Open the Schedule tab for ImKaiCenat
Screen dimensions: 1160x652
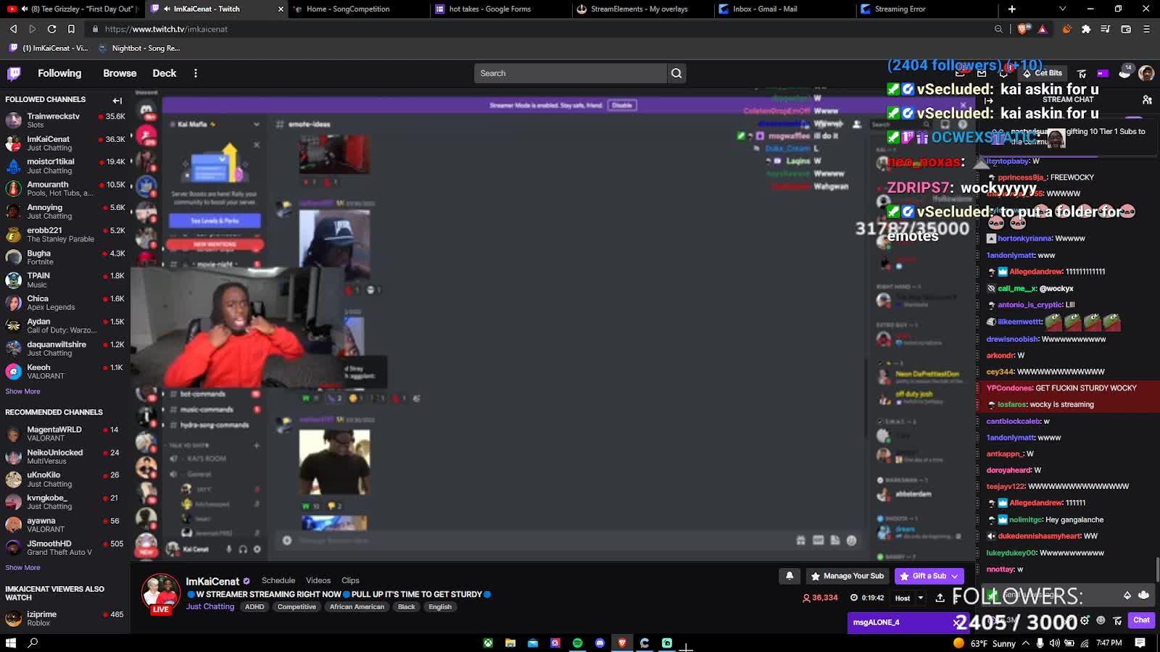pos(278,580)
